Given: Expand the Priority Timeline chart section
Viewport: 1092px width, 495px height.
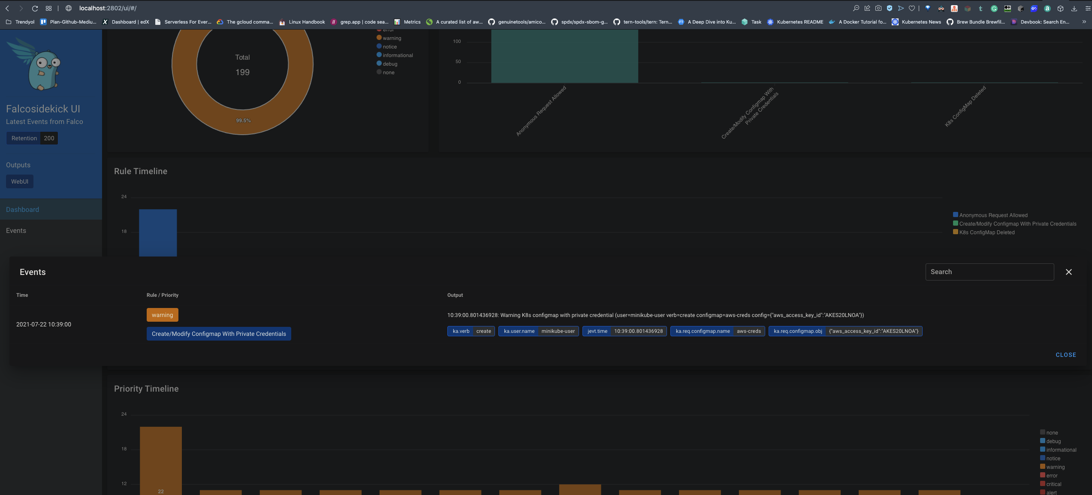Looking at the screenshot, I should point(146,389).
